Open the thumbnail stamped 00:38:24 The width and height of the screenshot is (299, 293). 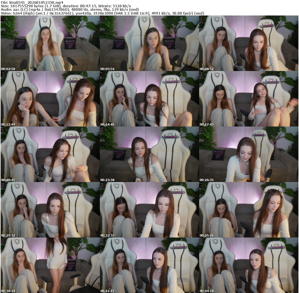(x=50, y=265)
